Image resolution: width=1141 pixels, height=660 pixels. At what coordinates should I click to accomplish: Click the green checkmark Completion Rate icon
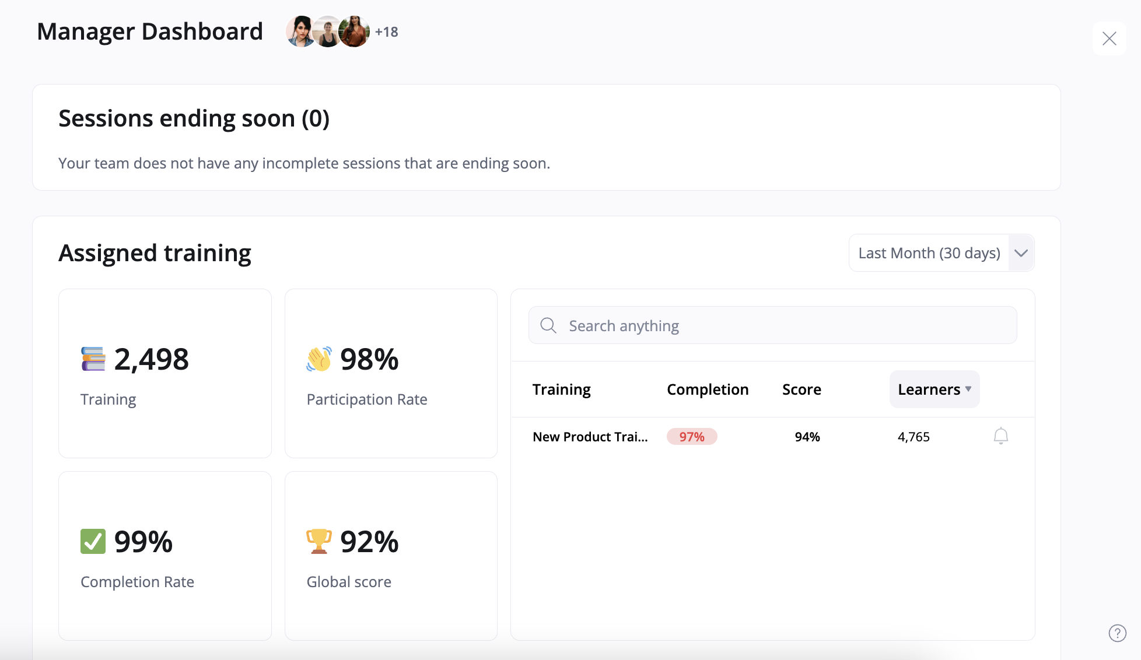[93, 542]
